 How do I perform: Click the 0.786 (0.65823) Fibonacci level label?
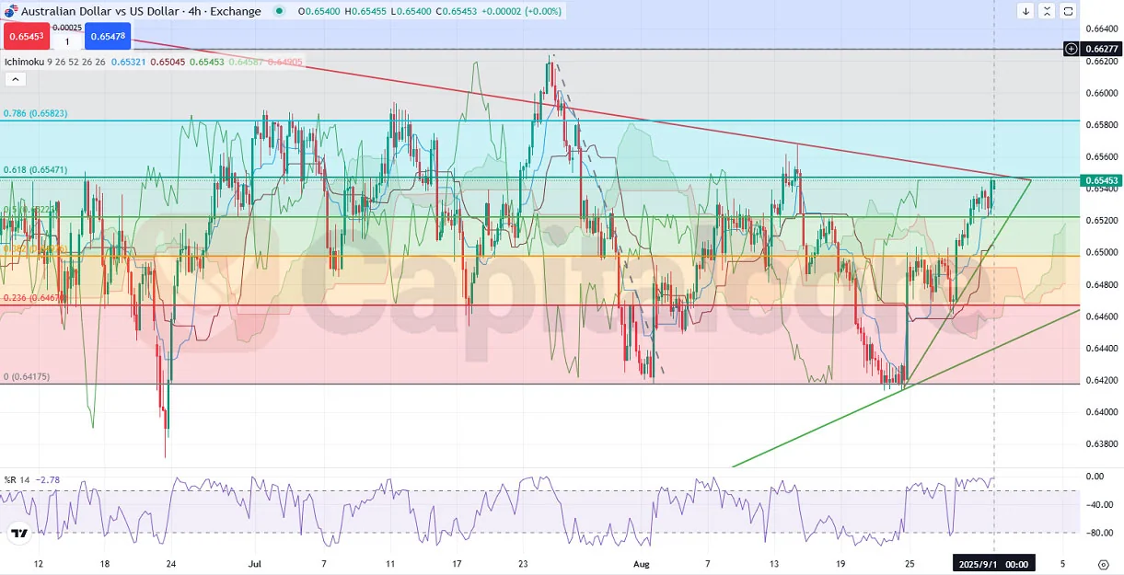pyautogui.click(x=35, y=113)
